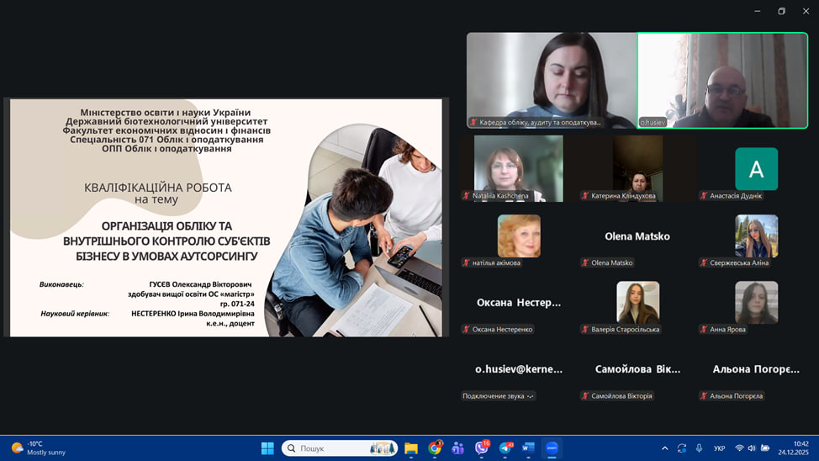The width and height of the screenshot is (819, 461).
Task: Click the volume icon in system tray
Action: coord(752,448)
